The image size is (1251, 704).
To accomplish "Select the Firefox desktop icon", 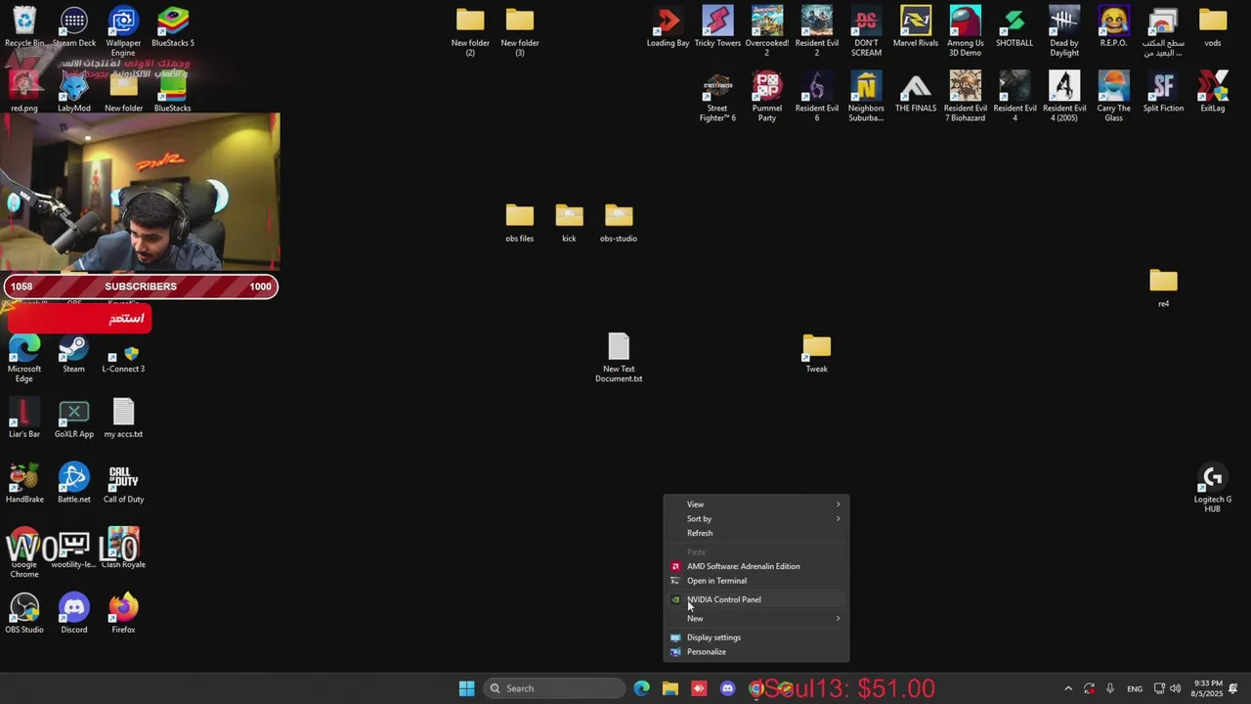I will click(123, 613).
